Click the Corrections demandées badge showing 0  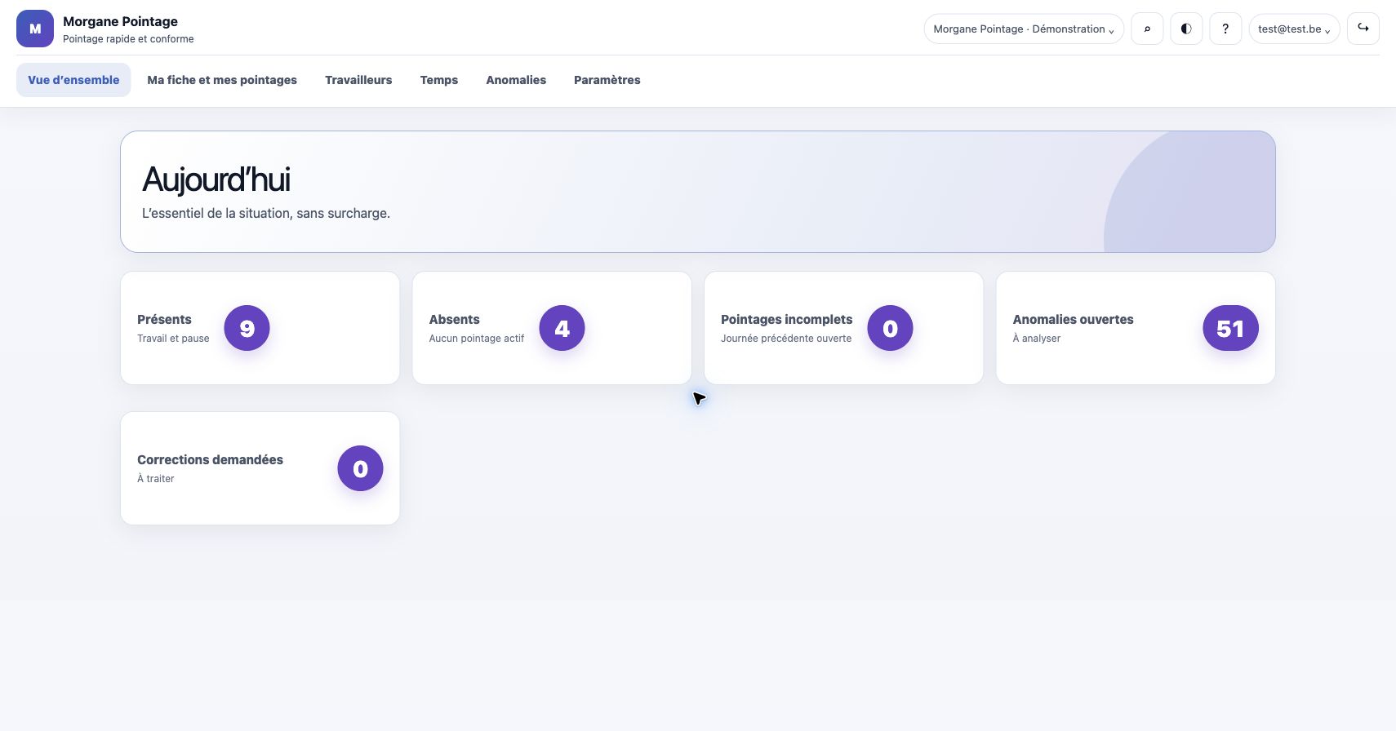[x=360, y=468]
